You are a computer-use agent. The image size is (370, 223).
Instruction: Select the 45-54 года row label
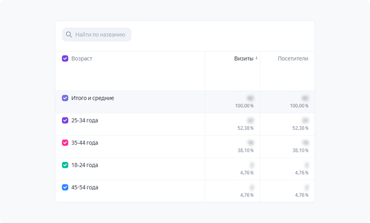pyautogui.click(x=85, y=187)
